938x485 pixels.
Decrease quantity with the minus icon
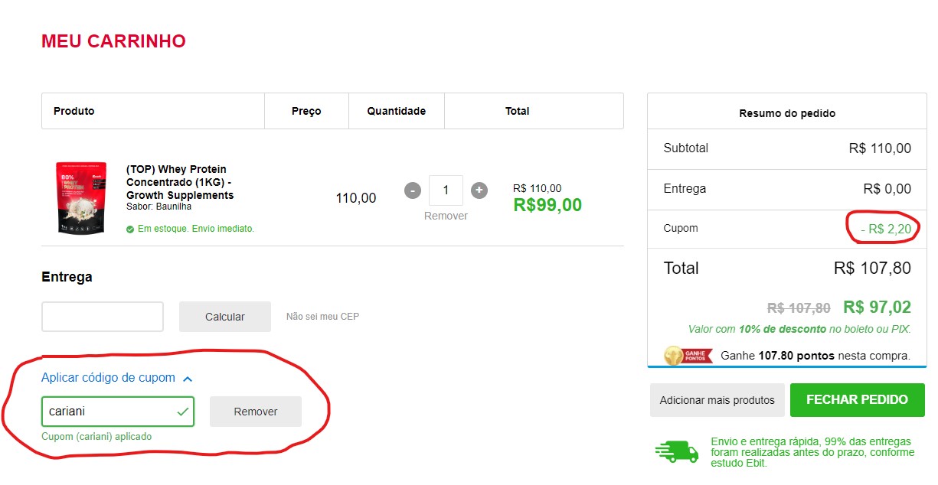(x=412, y=190)
